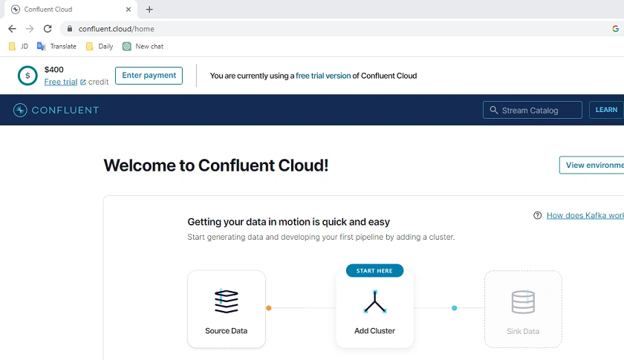
Task: Click the Confluent logo in navy header
Action: point(56,110)
